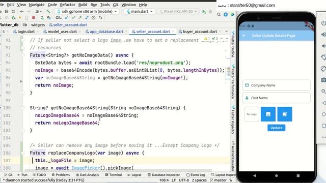Open emulator extended controls three dots

point(323,137)
